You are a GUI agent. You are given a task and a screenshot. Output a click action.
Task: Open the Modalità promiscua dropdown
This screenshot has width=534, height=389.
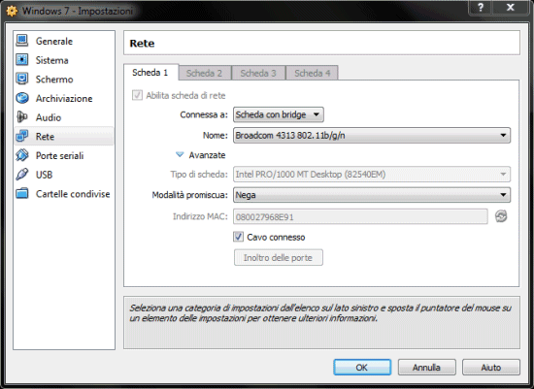(x=372, y=195)
